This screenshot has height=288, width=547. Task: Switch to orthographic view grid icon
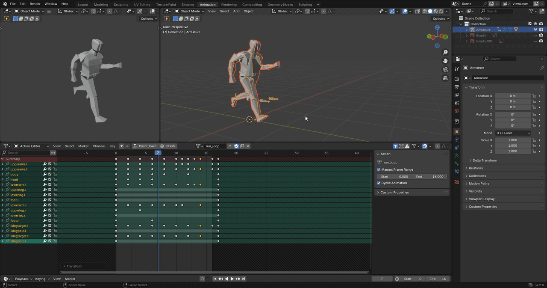445,78
